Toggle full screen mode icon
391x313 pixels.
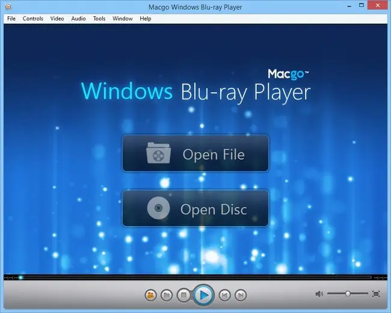(376, 294)
